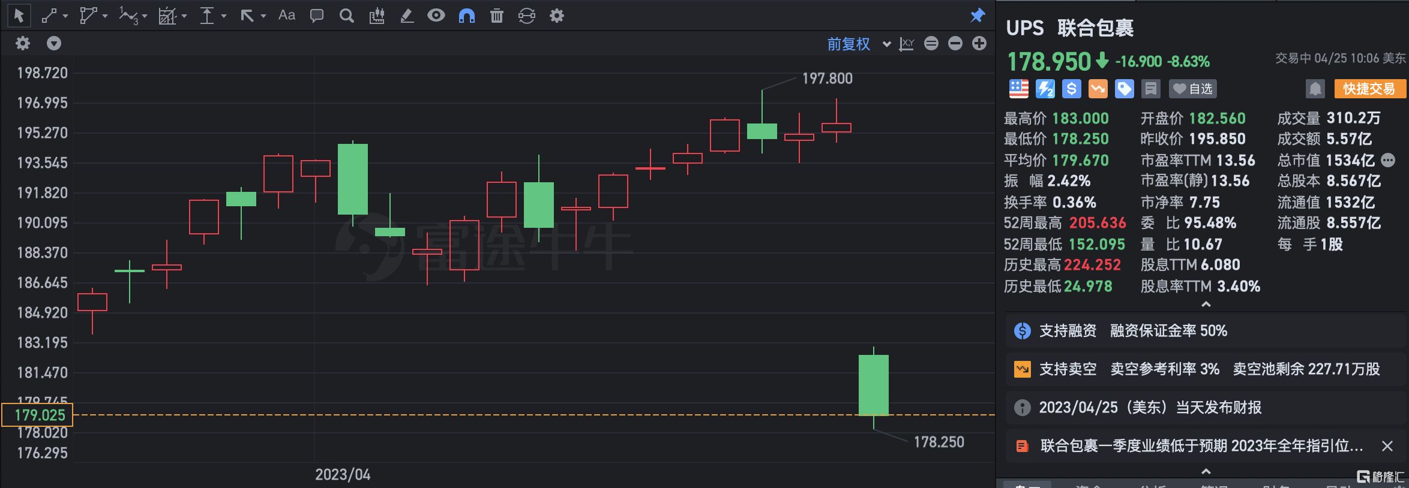Open arrow tool dropdown arrow

point(263,16)
